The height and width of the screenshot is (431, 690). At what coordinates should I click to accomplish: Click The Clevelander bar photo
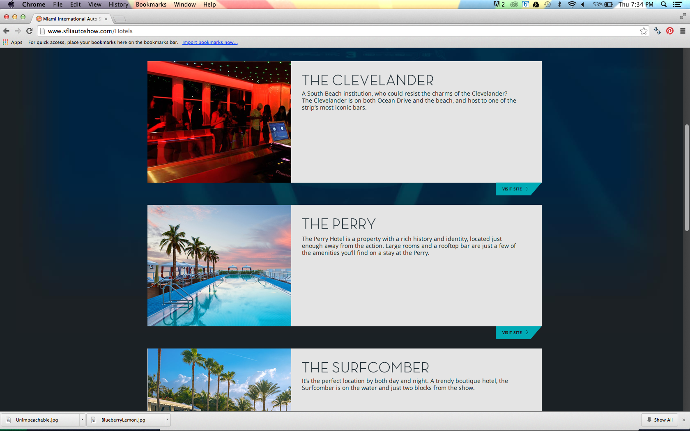[219, 122]
